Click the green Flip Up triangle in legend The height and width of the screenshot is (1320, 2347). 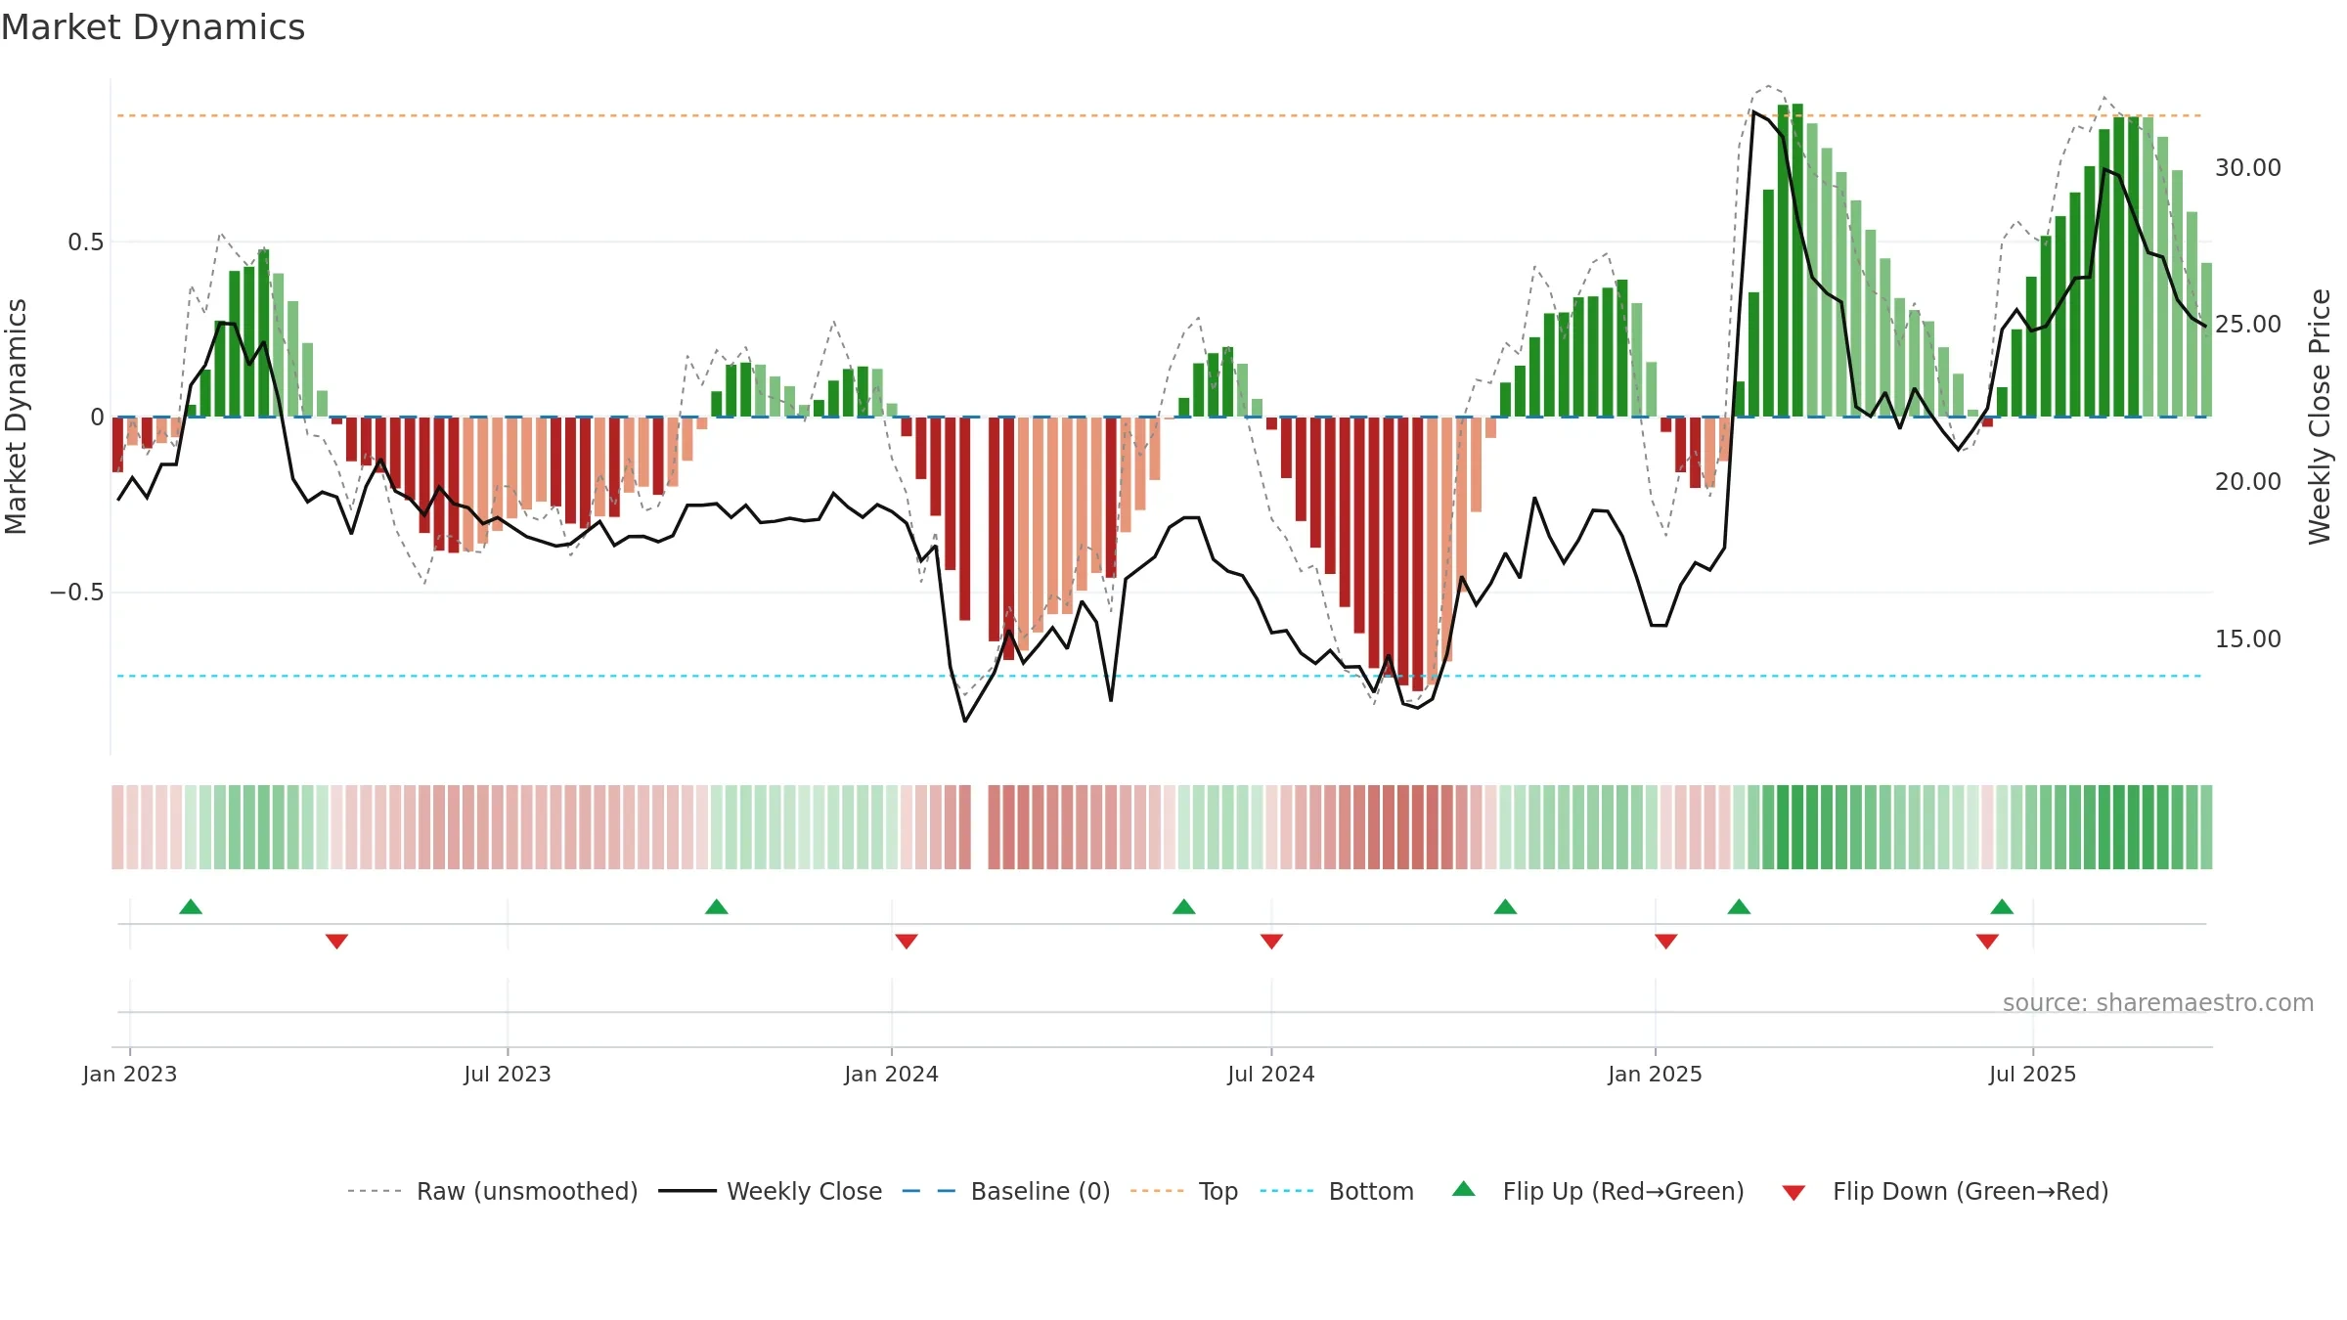coord(1464,1189)
